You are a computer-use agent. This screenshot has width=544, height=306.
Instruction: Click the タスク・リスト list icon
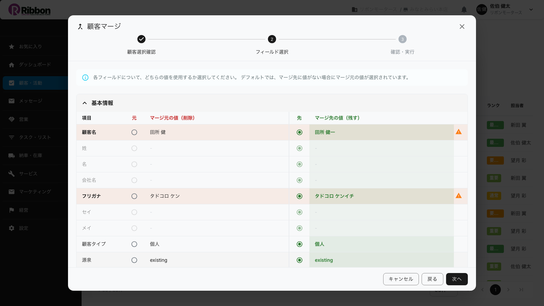point(12,137)
